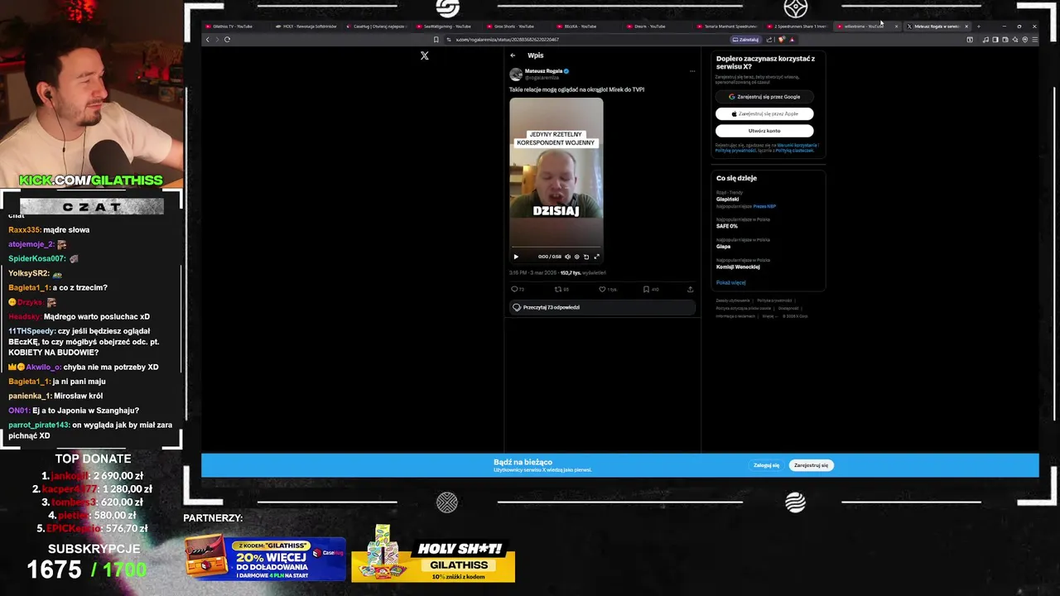The image size is (1060, 596).
Task: Reload the page in the browser
Action: click(227, 39)
